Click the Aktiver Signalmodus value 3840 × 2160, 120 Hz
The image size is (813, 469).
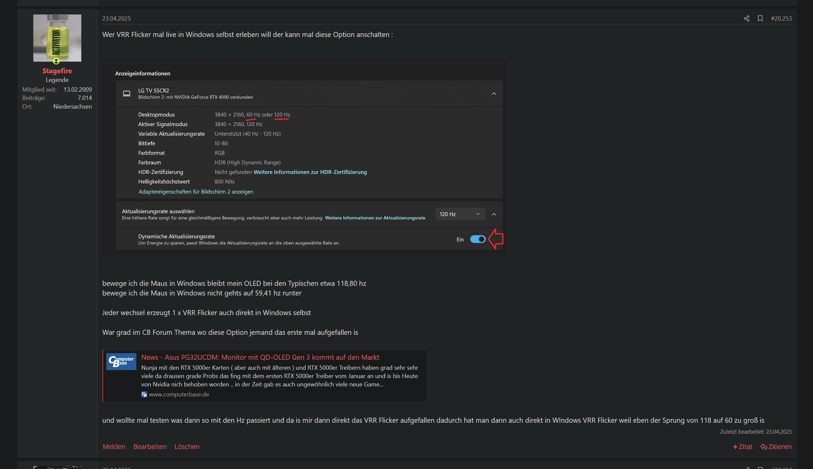tap(238, 124)
